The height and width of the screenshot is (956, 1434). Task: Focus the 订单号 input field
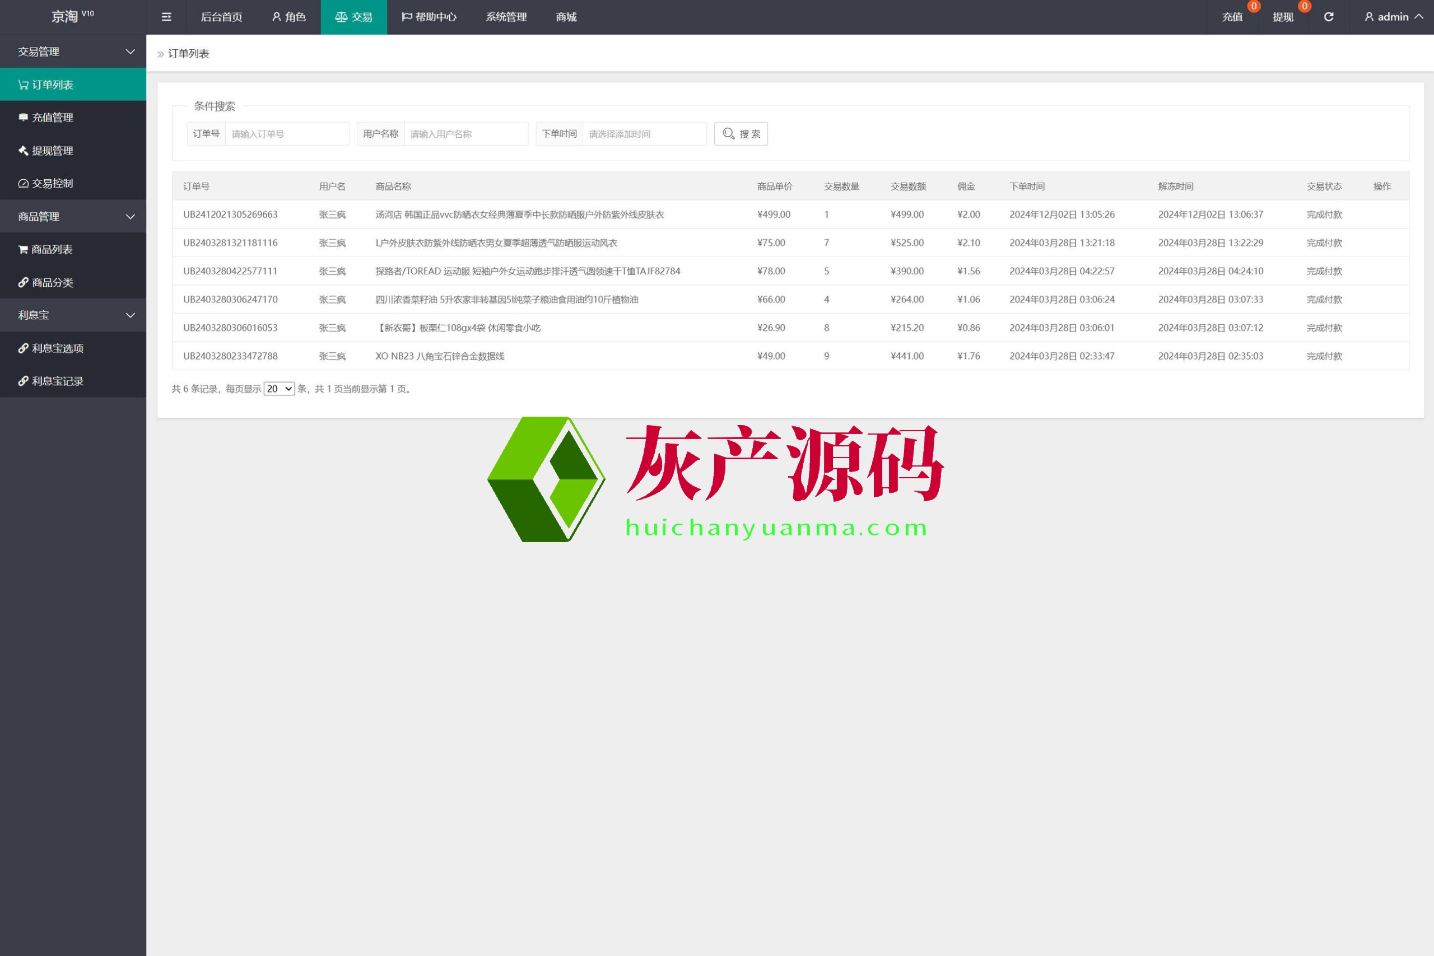point(287,134)
